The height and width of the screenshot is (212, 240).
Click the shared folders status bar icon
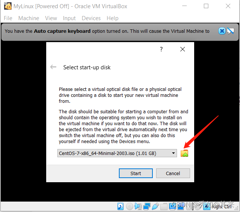tap(164, 207)
